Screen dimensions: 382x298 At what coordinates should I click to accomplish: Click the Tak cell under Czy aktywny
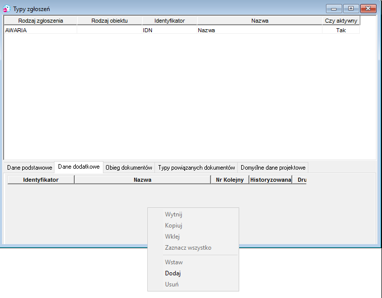341,30
